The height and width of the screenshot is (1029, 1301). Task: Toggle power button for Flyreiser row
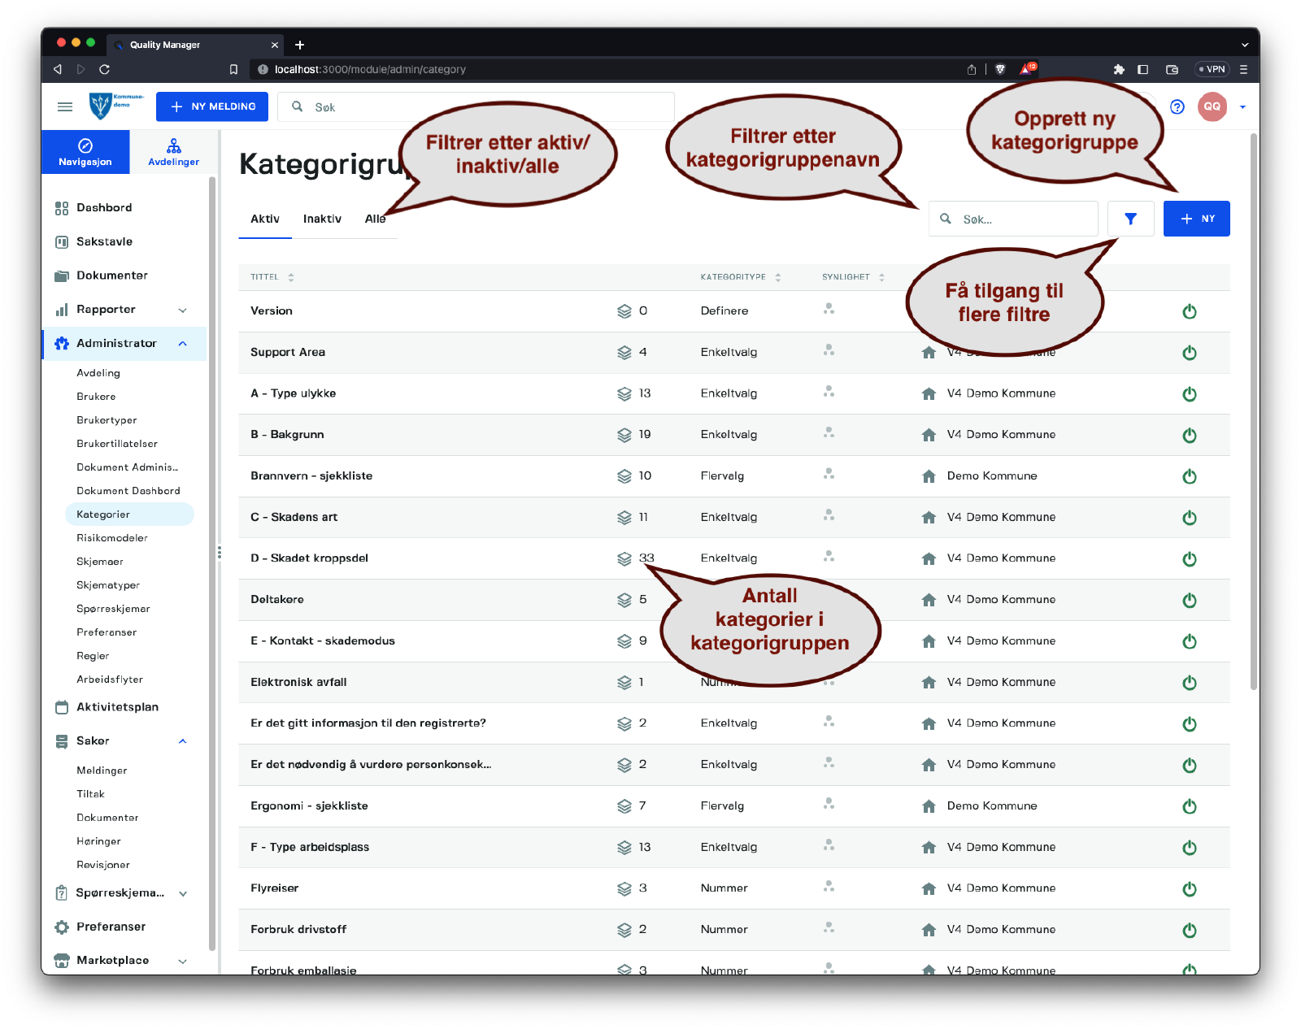[x=1189, y=888]
